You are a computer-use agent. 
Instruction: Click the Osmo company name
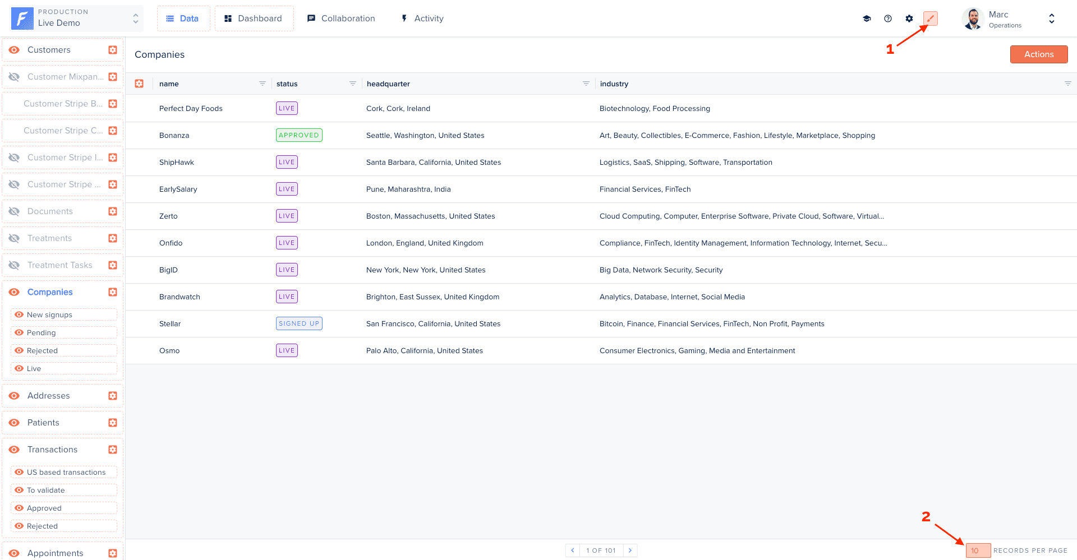click(x=169, y=350)
